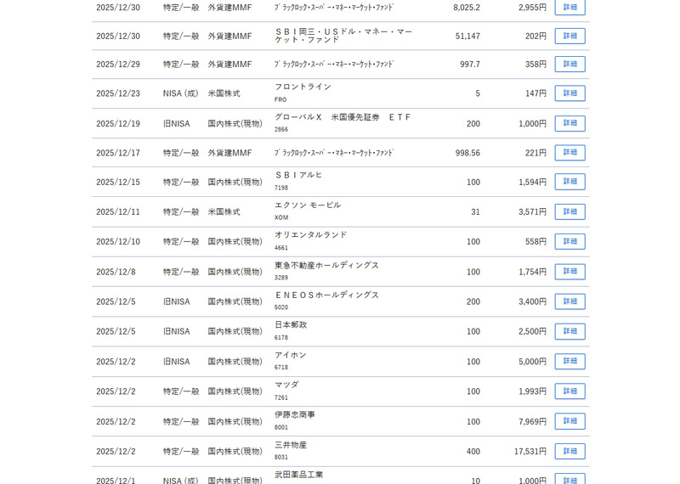Image resolution: width=680 pixels, height=484 pixels.
Task: Show 詳細 for マツダ row
Action: [569, 391]
